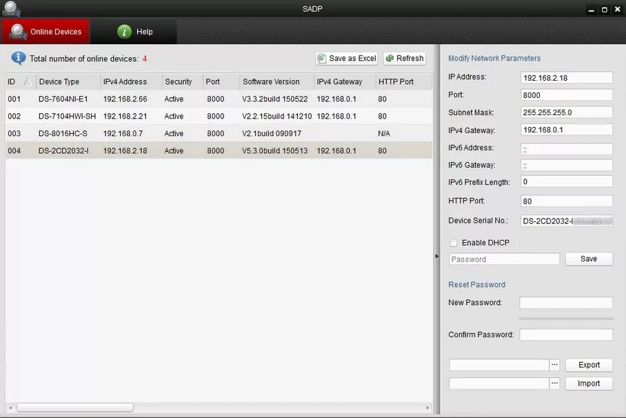Sort by IPv4 Address column
The height and width of the screenshot is (418, 626).
tap(132, 81)
